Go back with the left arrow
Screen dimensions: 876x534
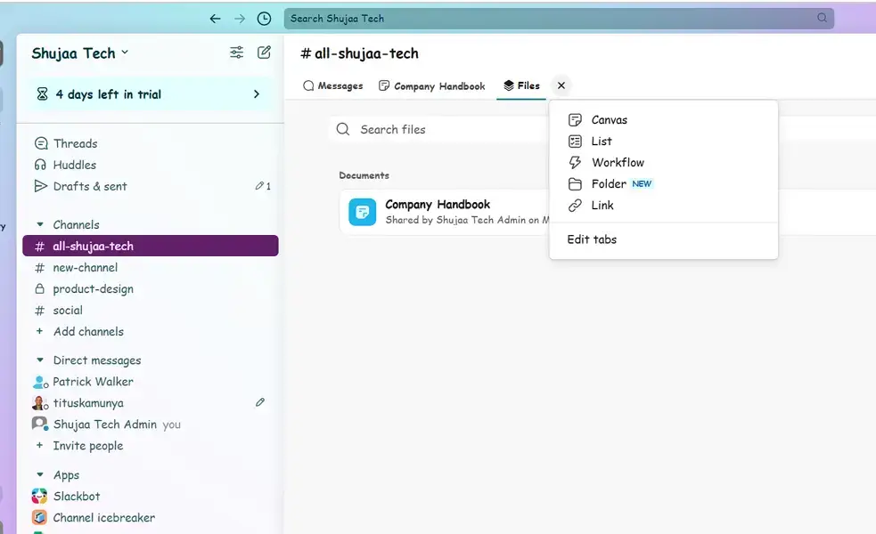pos(215,19)
